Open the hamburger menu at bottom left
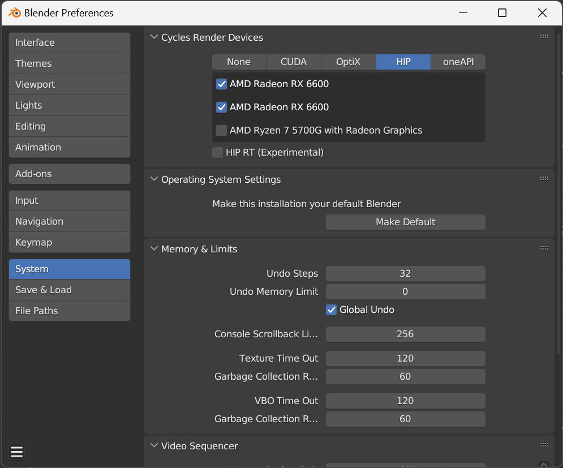 click(x=16, y=452)
